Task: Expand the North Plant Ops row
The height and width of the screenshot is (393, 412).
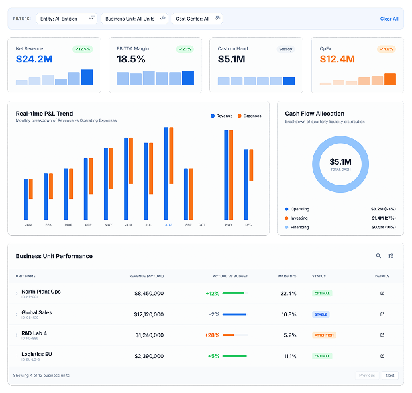Action: (x=17, y=294)
